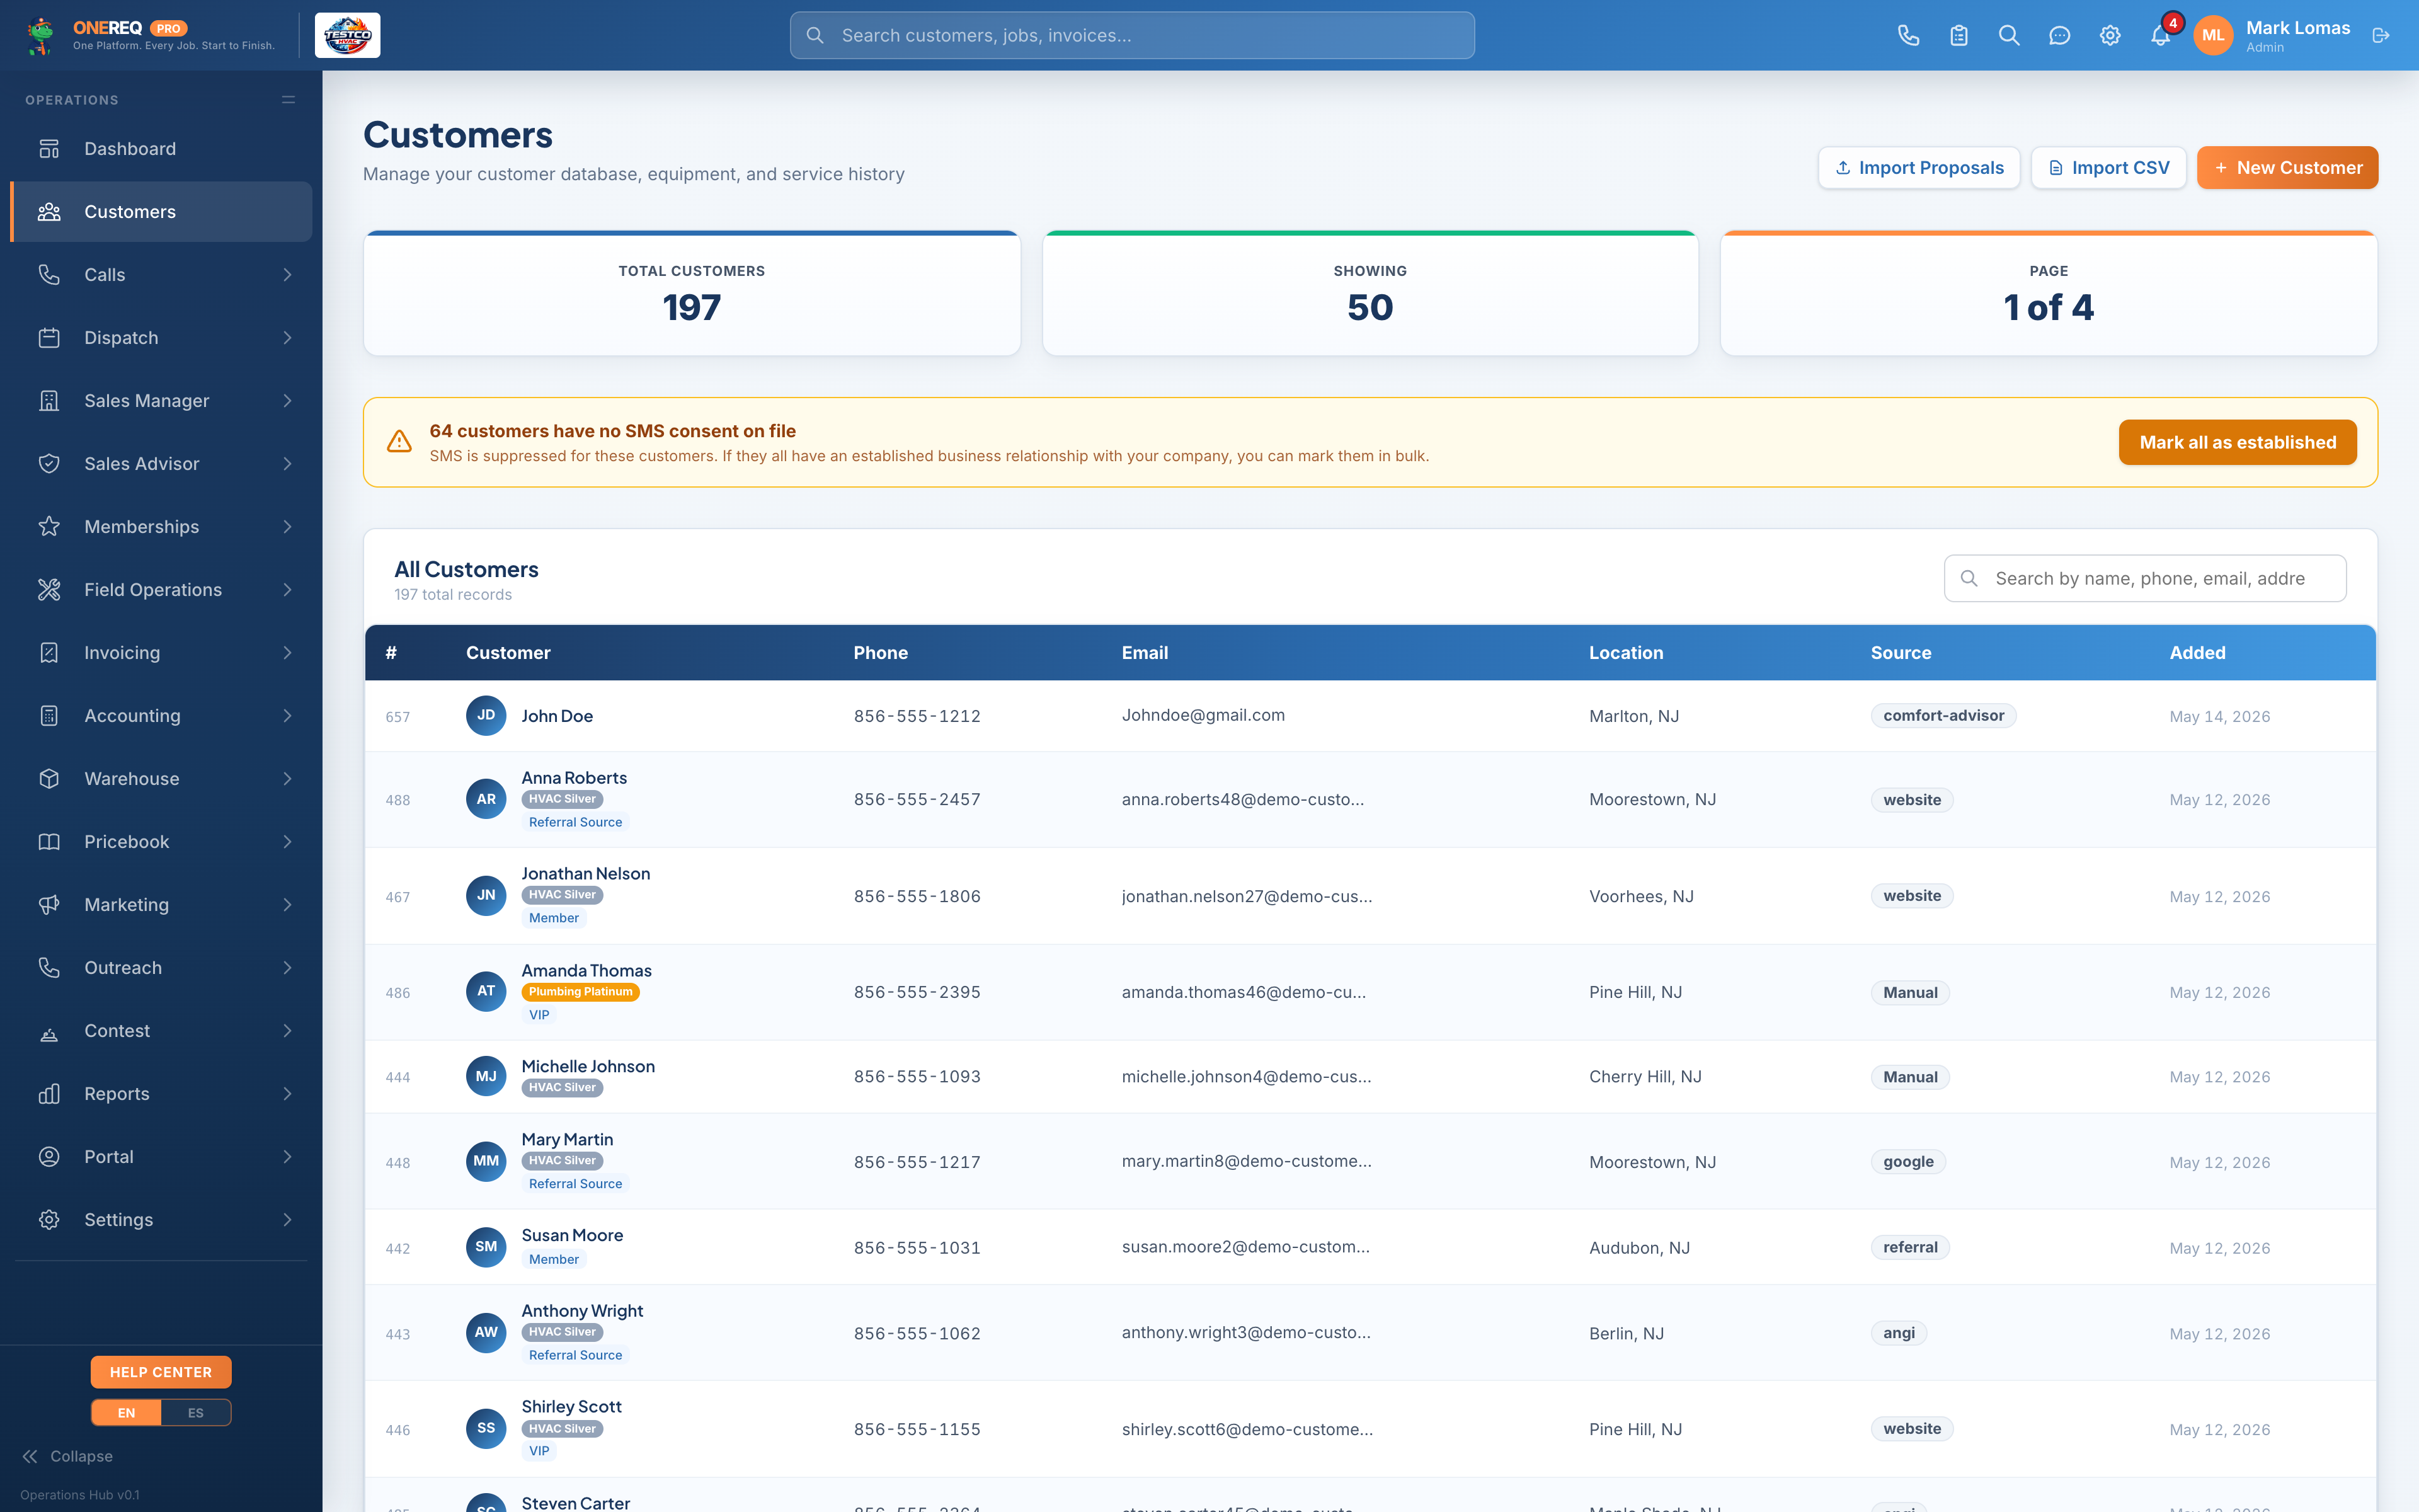Viewport: 2419px width, 1512px height.
Task: Click Mark all as established
Action: pyautogui.click(x=2237, y=443)
